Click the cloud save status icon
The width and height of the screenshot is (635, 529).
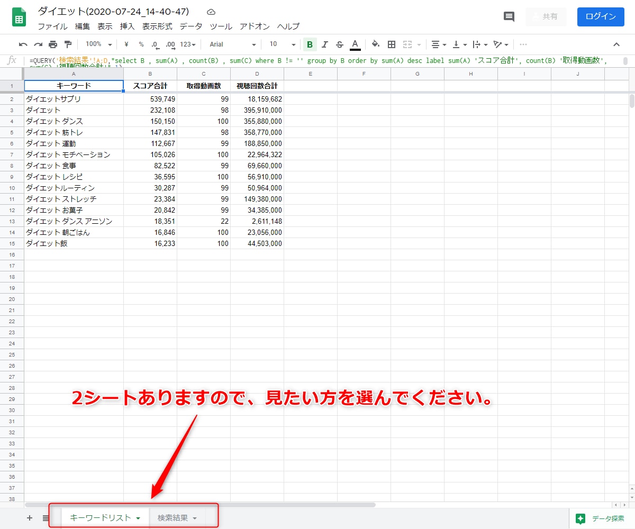click(211, 12)
